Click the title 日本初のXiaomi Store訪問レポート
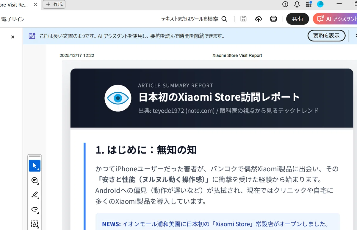 point(219,97)
